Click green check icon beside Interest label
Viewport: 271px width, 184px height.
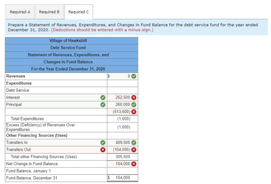103,98
